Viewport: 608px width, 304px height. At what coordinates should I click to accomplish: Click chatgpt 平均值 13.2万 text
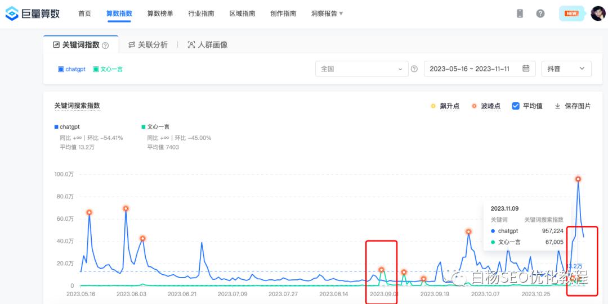(x=77, y=147)
